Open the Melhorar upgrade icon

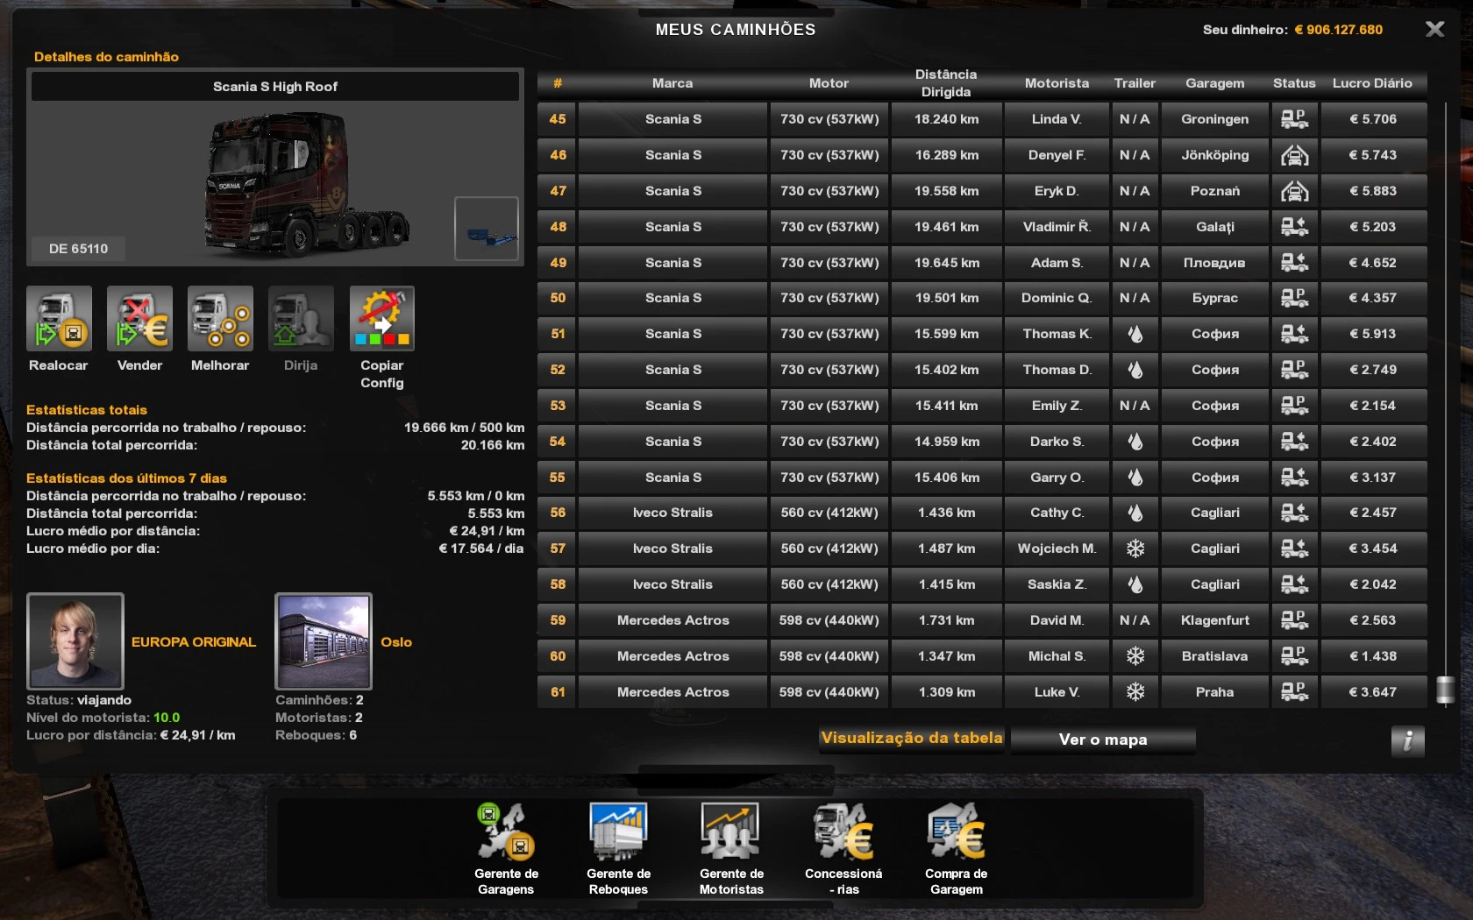(220, 319)
